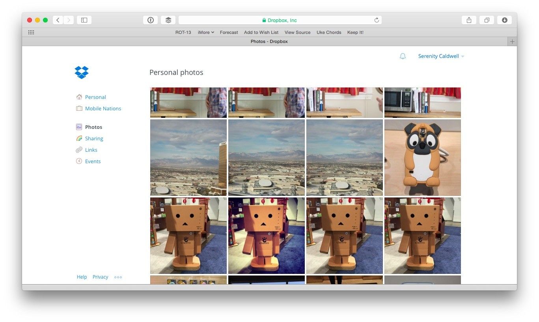Expand the Serenity Caldwell account menu
Screen dimensions: 539x322
pyautogui.click(x=441, y=56)
